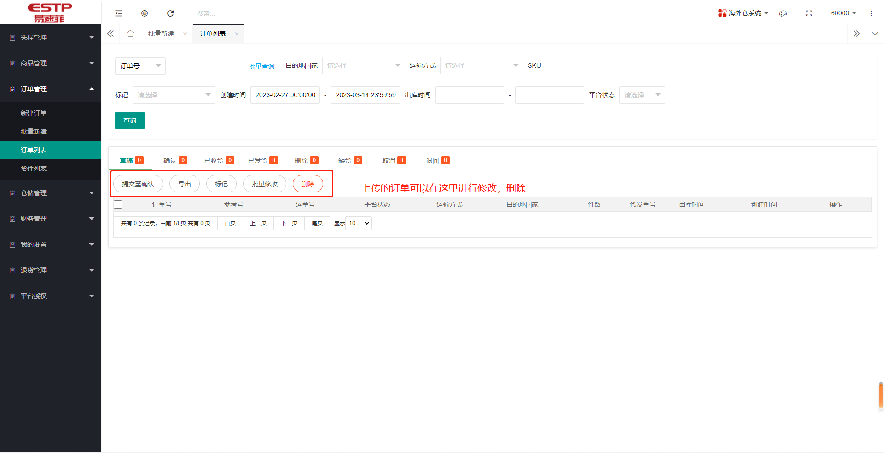Collapse the left sidebar menu

coord(118,13)
